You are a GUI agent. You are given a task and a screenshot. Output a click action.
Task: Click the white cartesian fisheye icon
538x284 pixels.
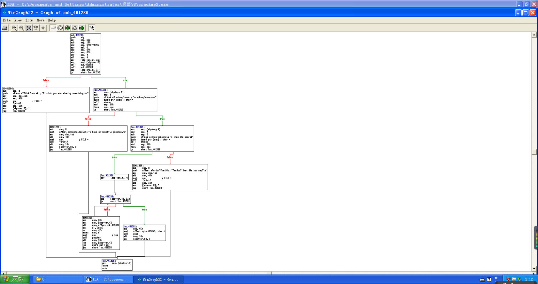[74, 28]
